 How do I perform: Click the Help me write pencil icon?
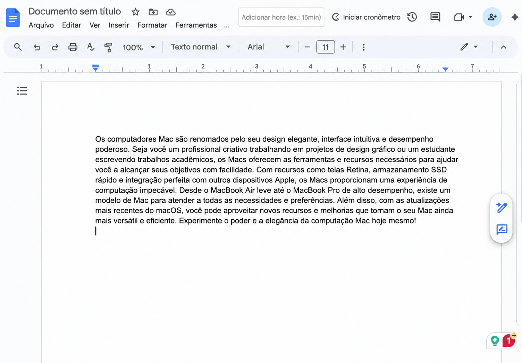(x=502, y=208)
